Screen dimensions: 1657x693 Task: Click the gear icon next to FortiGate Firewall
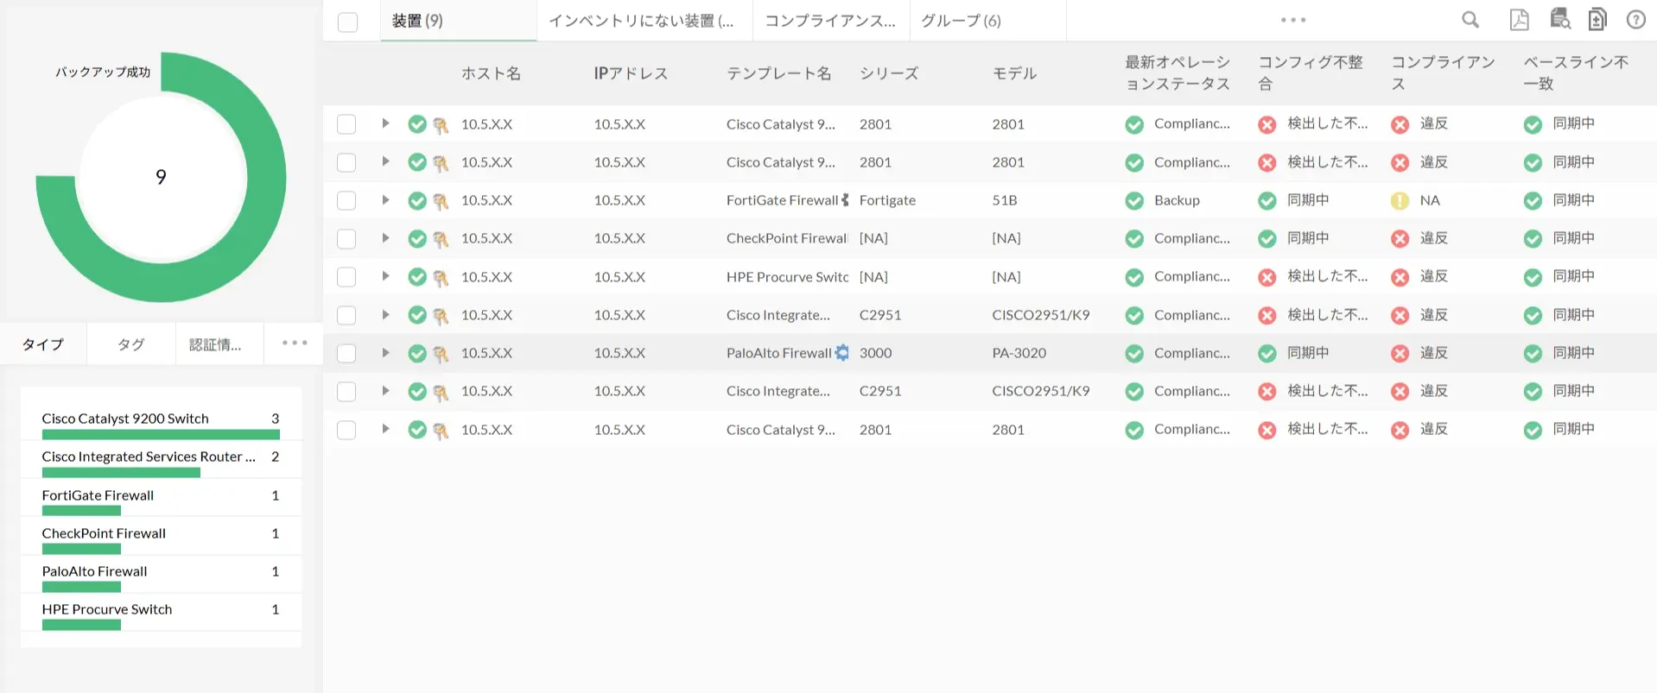(845, 200)
